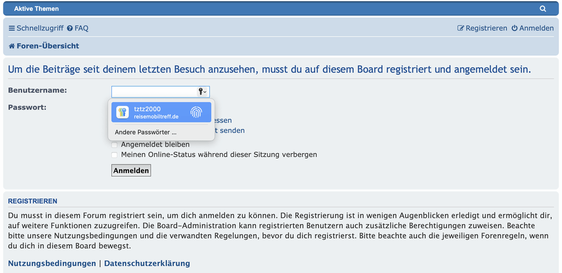Viewport: 562px width, 273px height.
Task: Click the fingerprint icon in password suggestion
Action: tap(196, 112)
